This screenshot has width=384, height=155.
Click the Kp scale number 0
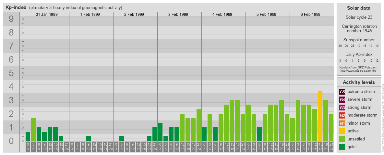tap(11, 141)
